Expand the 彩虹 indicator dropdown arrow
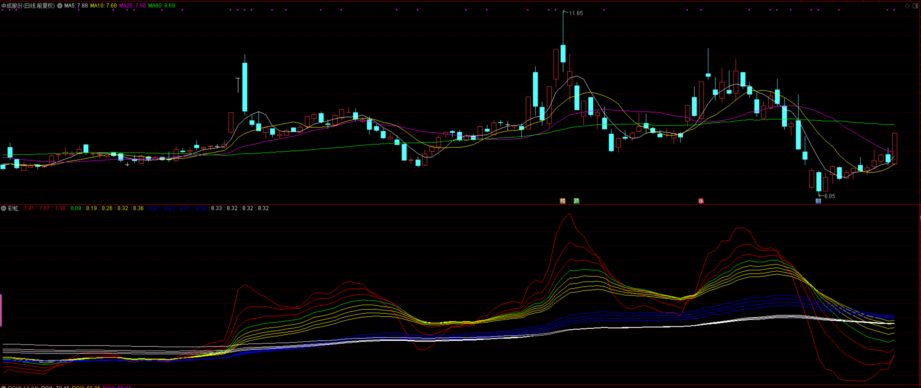Viewport: 921px width, 388px height. pos(4,208)
